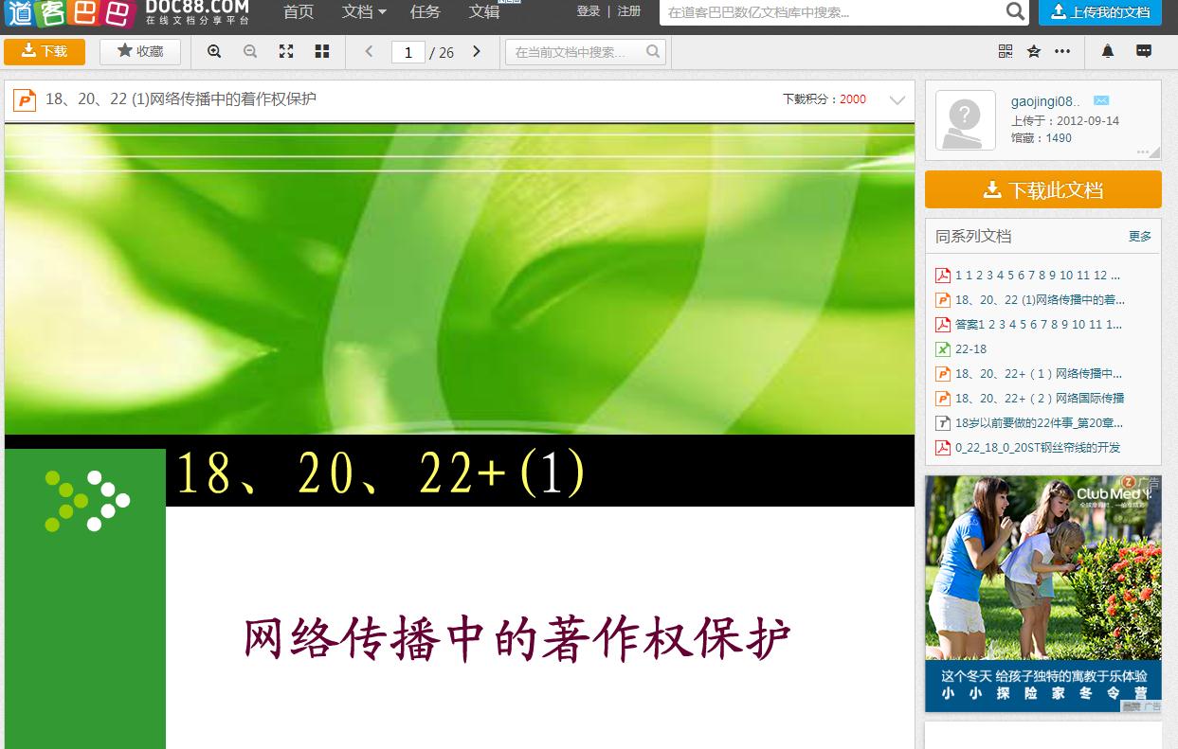Show the QR code icon
Viewport: 1178px width, 749px height.
1006,51
